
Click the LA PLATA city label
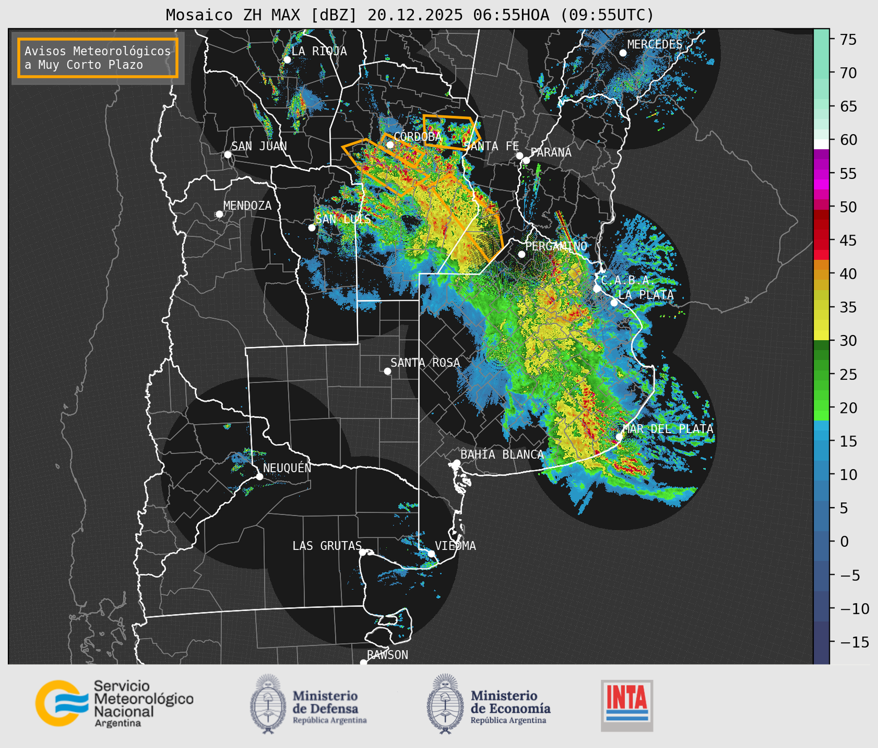[x=646, y=295]
